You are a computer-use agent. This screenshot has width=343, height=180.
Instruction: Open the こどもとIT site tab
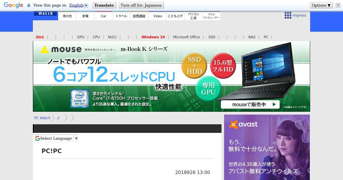[x=175, y=16]
